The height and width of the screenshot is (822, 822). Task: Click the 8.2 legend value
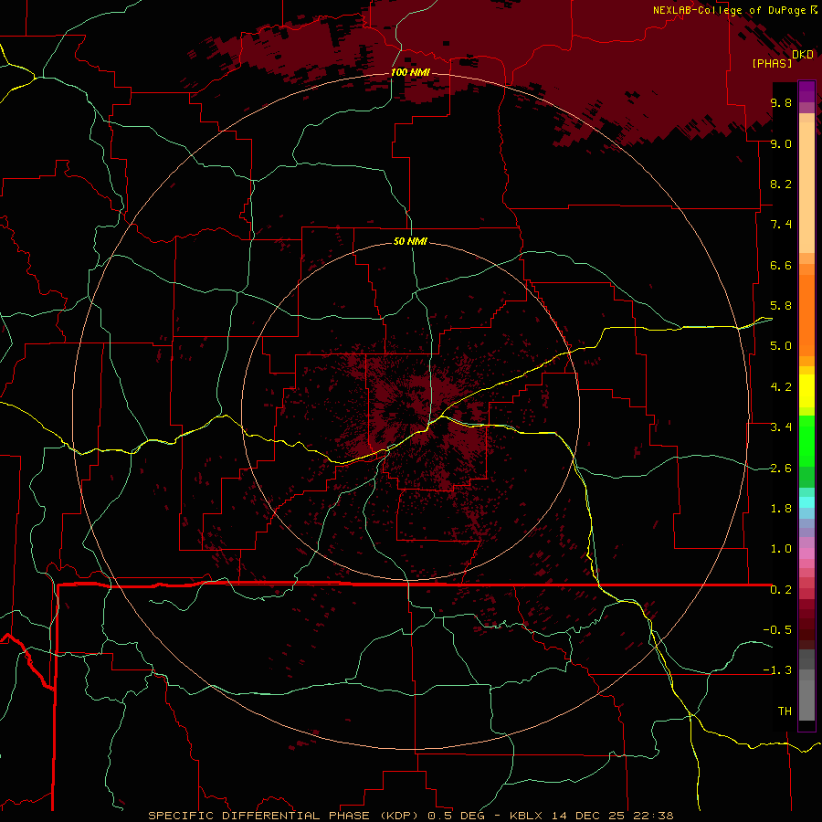click(781, 184)
